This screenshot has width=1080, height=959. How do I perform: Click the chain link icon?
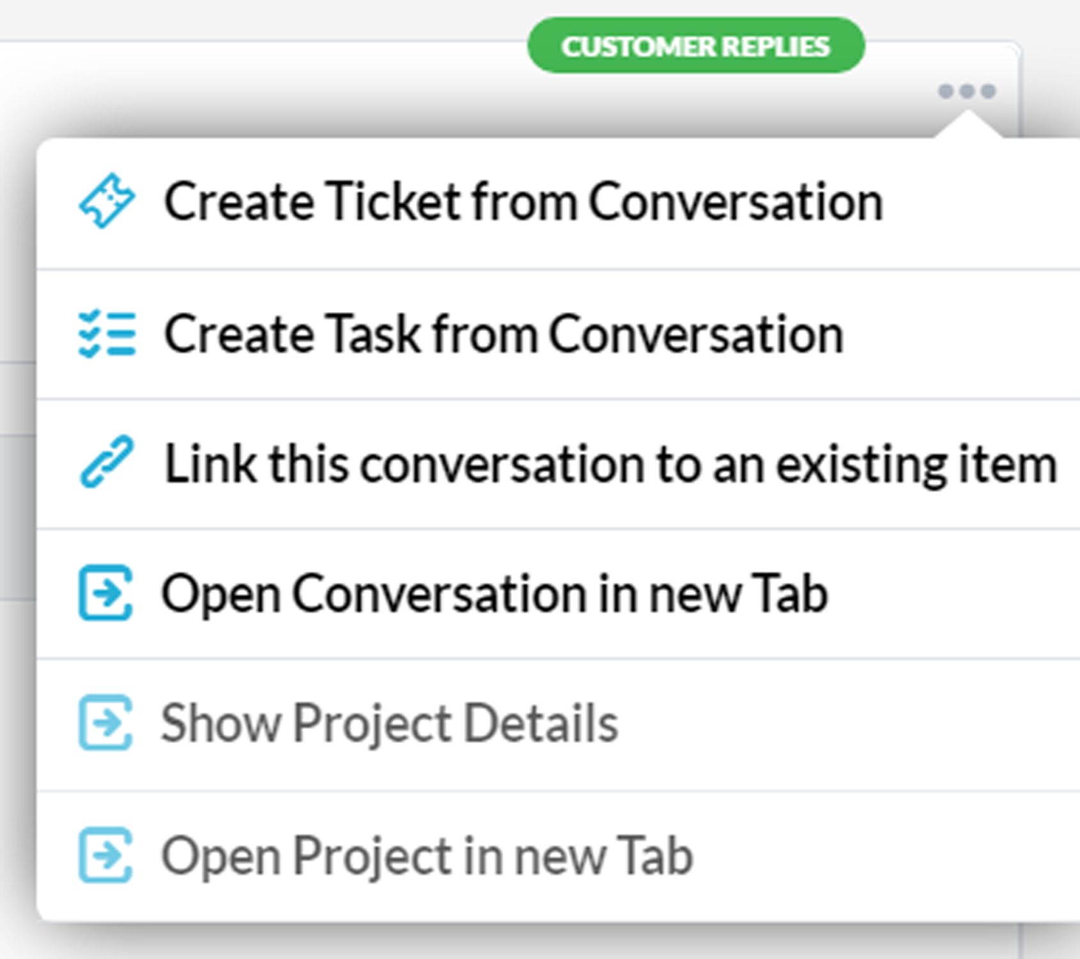pyautogui.click(x=107, y=462)
